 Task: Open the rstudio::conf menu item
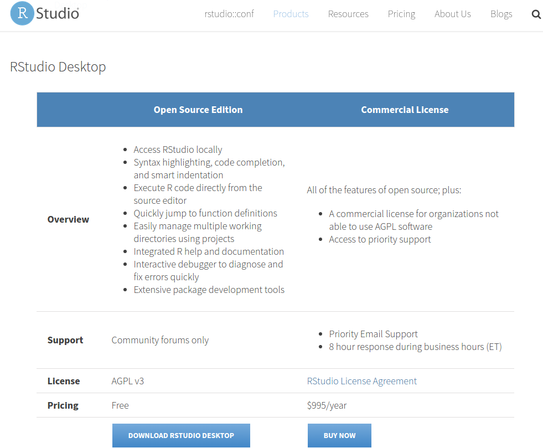(229, 14)
